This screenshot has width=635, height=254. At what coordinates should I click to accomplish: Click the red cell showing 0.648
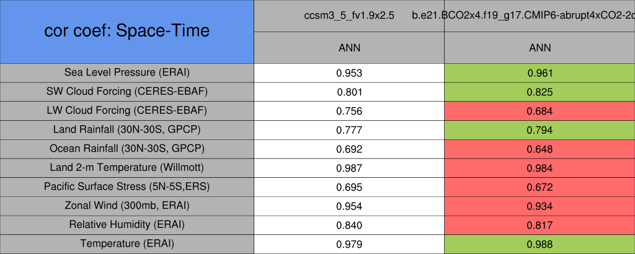pyautogui.click(x=540, y=149)
